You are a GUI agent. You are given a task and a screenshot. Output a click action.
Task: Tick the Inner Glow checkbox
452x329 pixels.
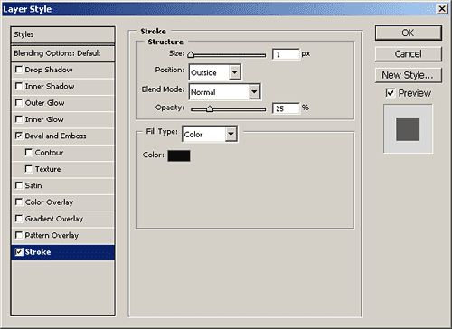(x=19, y=119)
